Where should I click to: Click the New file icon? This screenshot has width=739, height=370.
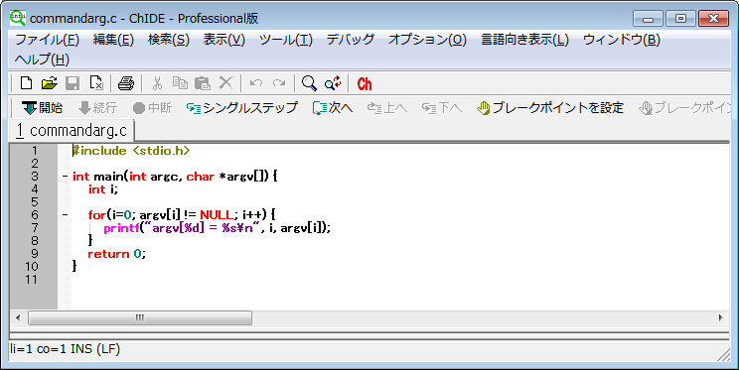[27, 83]
